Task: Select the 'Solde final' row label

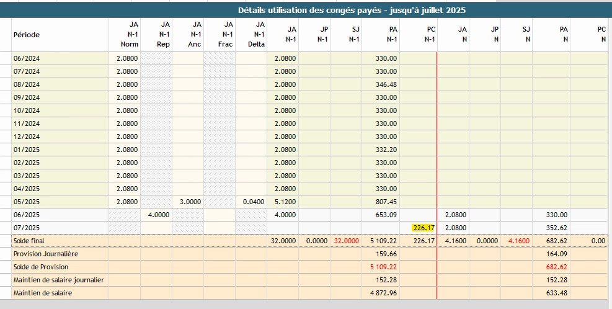Action: pyautogui.click(x=29, y=241)
